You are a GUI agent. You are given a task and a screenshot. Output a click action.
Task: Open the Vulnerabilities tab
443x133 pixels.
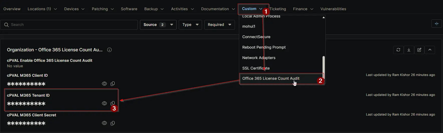point(333,9)
